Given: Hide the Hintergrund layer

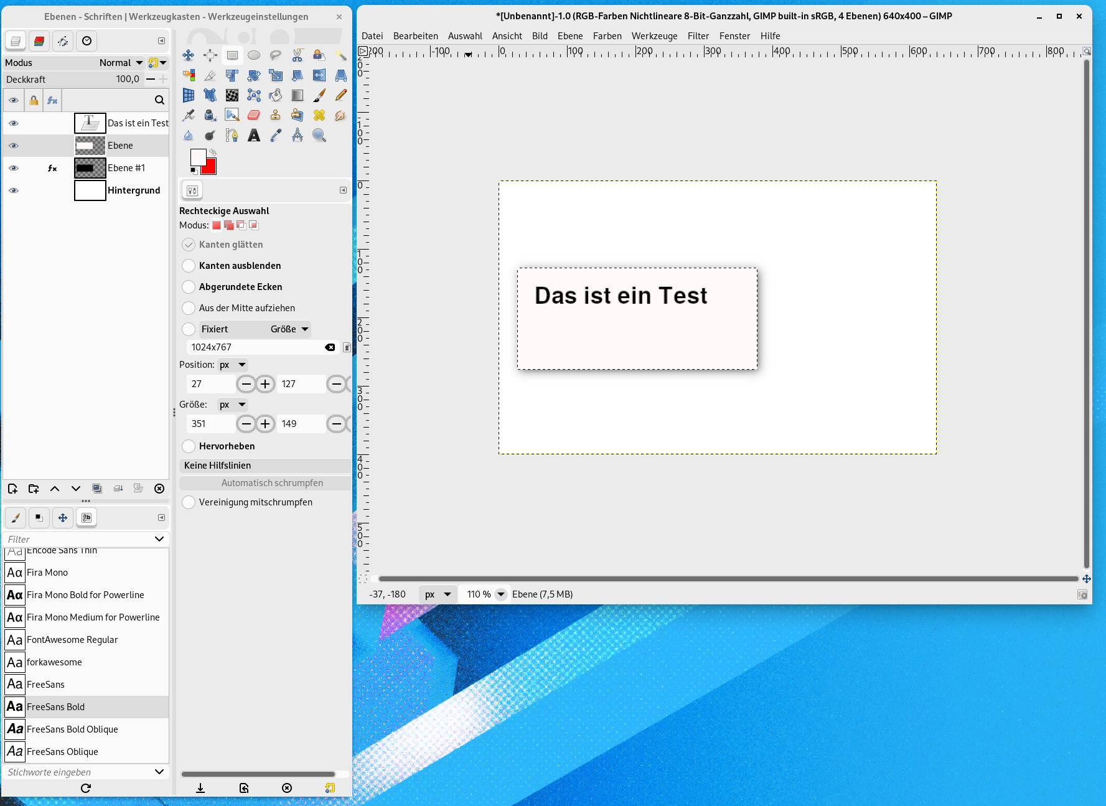Looking at the screenshot, I should (x=13, y=190).
